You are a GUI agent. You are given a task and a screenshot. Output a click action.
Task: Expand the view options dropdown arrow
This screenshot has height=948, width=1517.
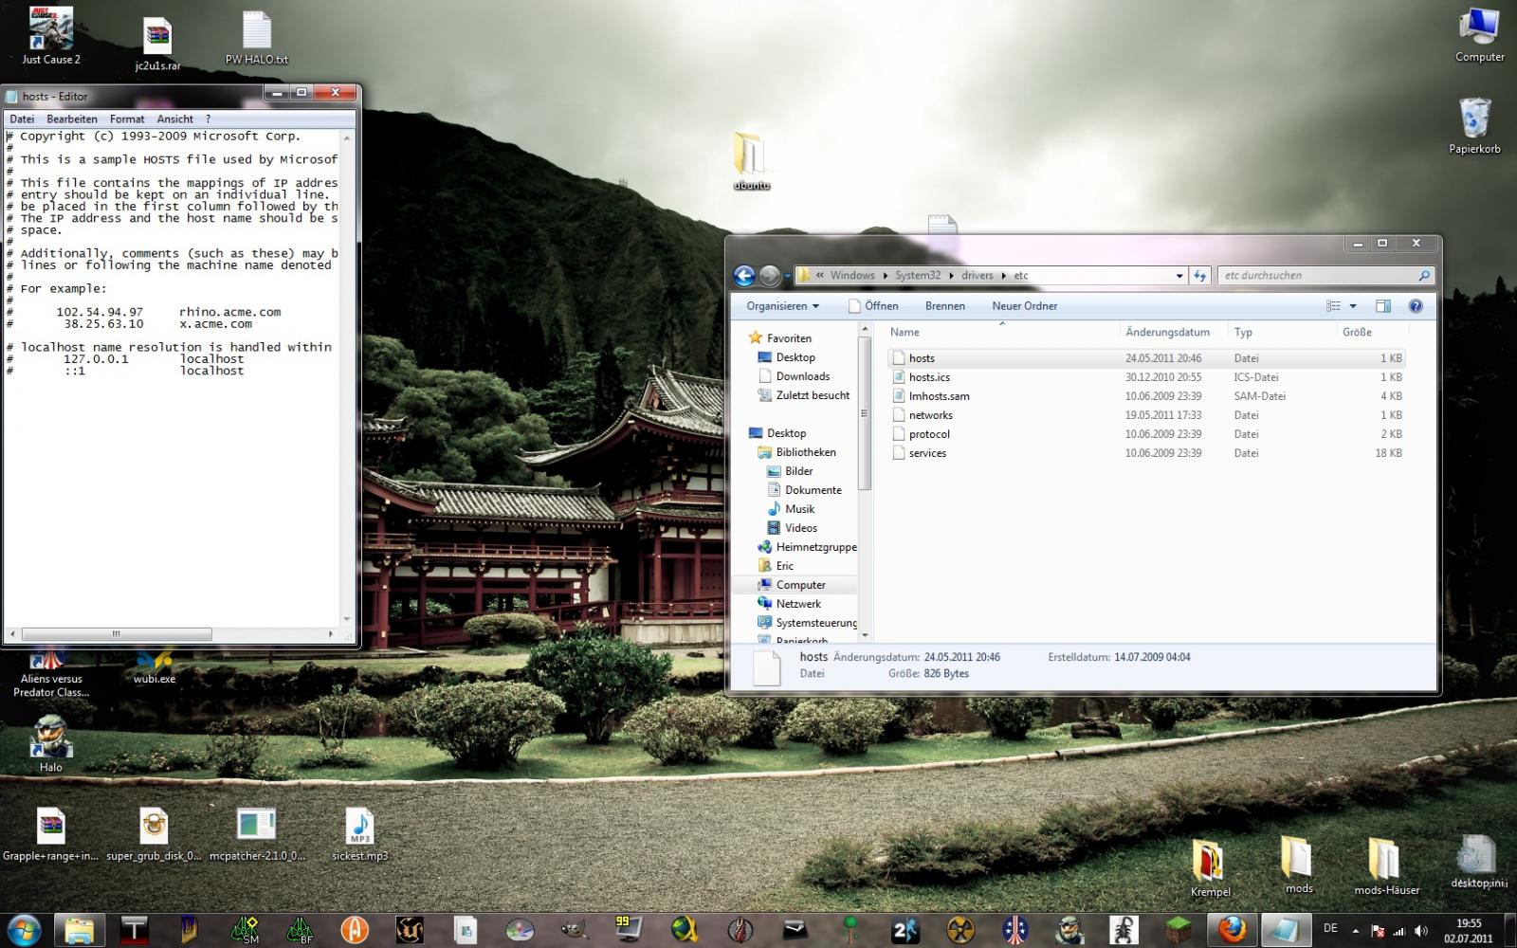pos(1353,306)
